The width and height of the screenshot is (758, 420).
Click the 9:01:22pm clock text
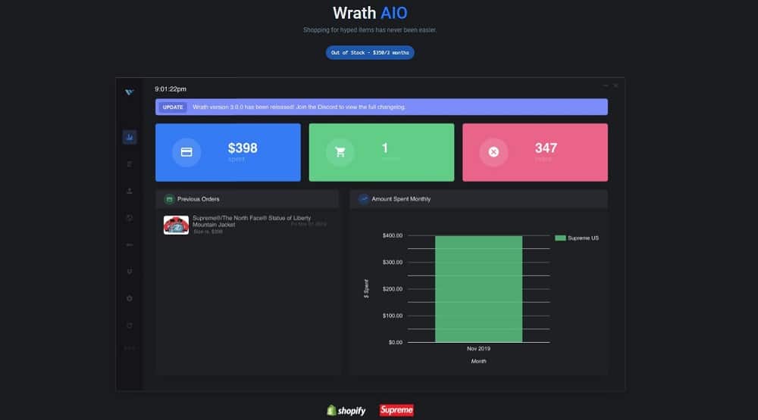click(x=171, y=89)
